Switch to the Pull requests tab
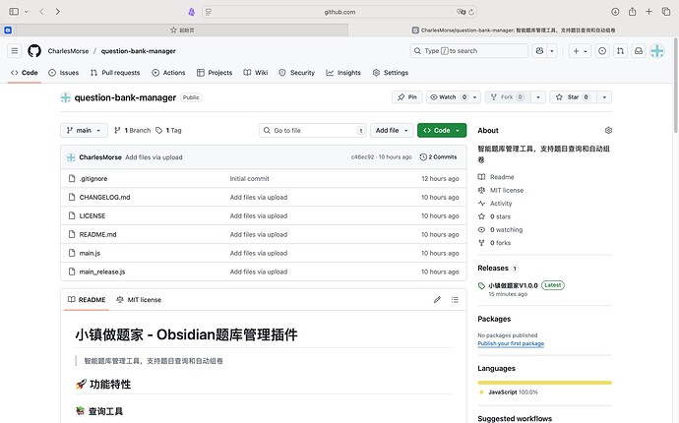 tap(114, 73)
